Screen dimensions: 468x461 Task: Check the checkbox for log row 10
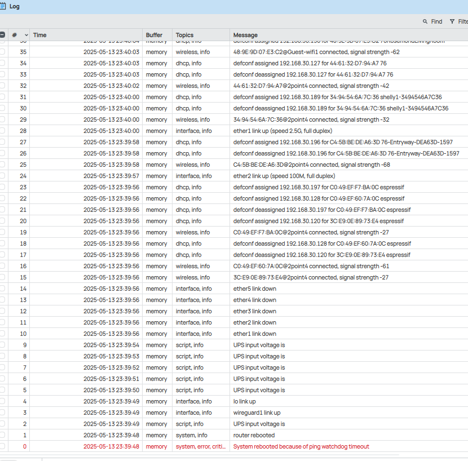click(x=2, y=334)
